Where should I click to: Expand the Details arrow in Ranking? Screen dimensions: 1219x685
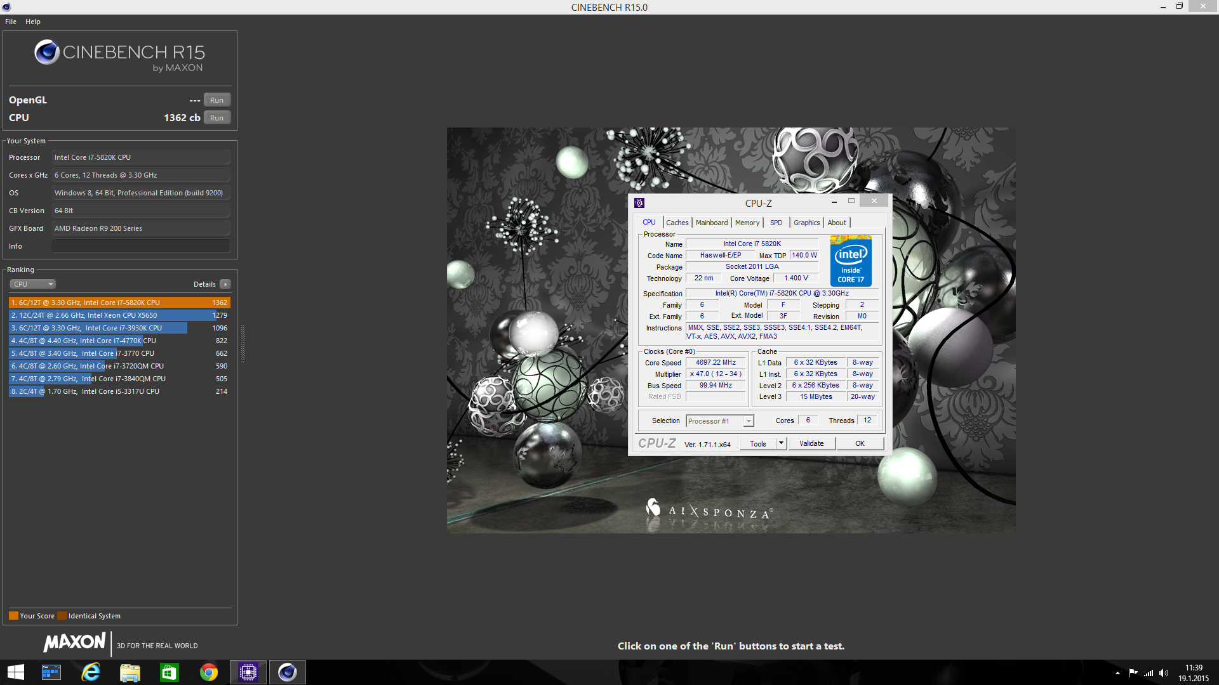tap(225, 284)
